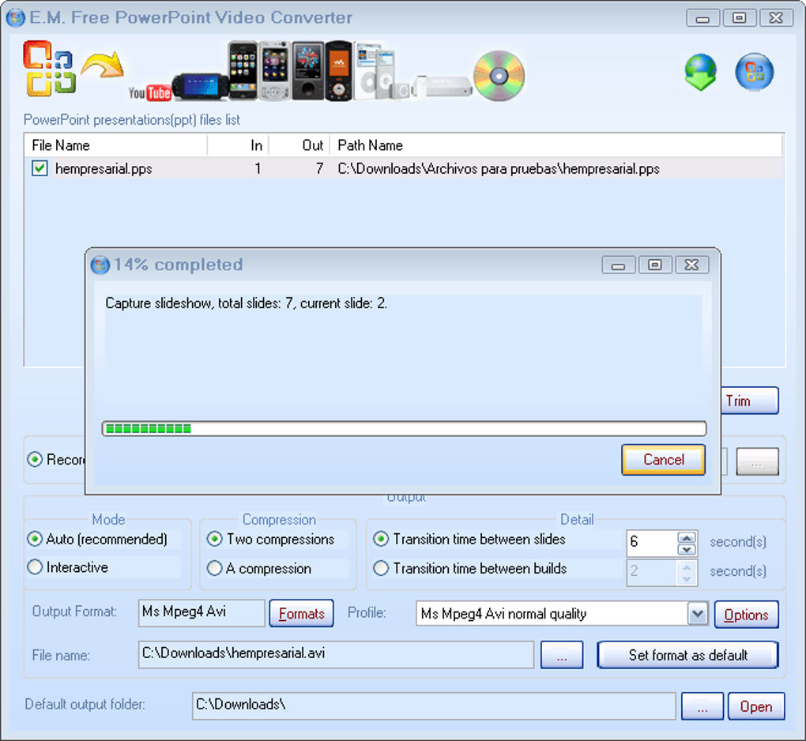Click the In column header
Image resolution: width=806 pixels, height=741 pixels.
coord(238,145)
